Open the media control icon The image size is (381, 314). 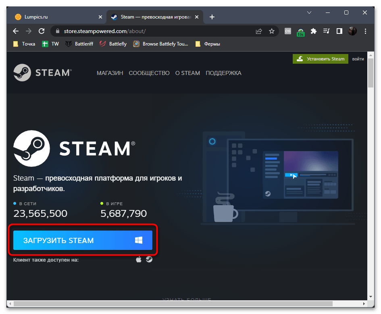point(326,31)
